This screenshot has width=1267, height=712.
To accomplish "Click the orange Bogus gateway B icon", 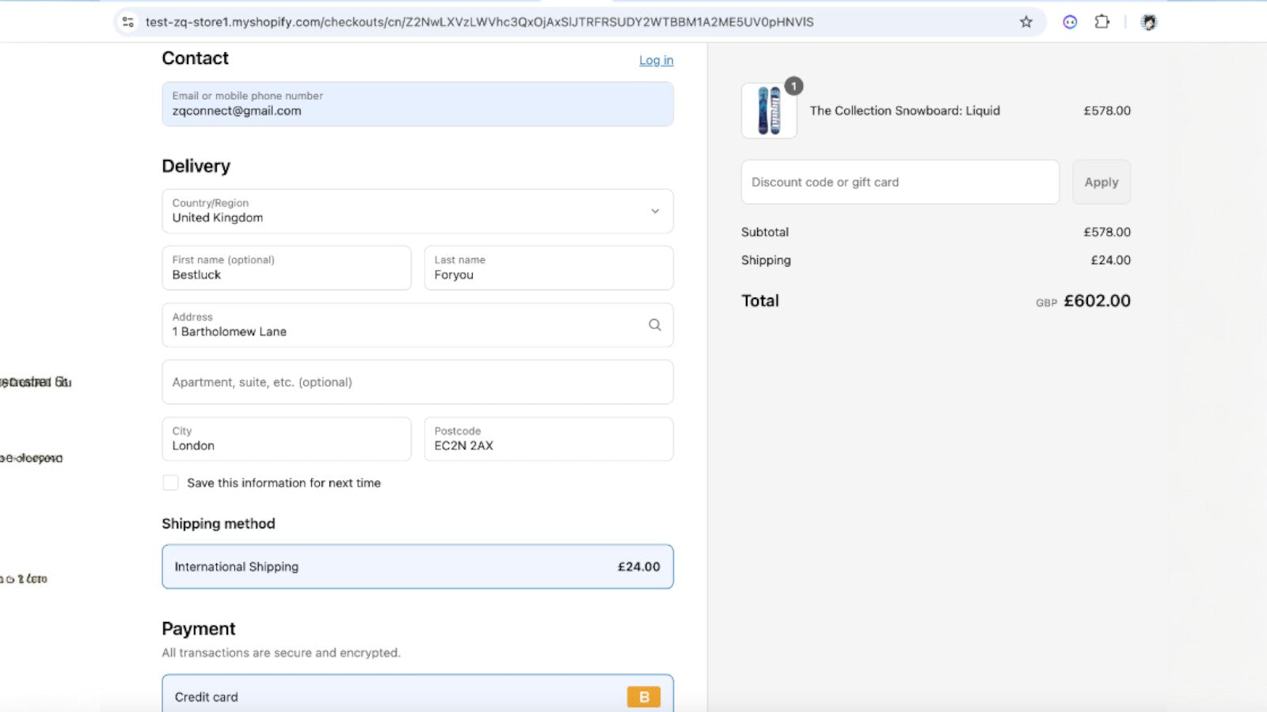I will 644,696.
